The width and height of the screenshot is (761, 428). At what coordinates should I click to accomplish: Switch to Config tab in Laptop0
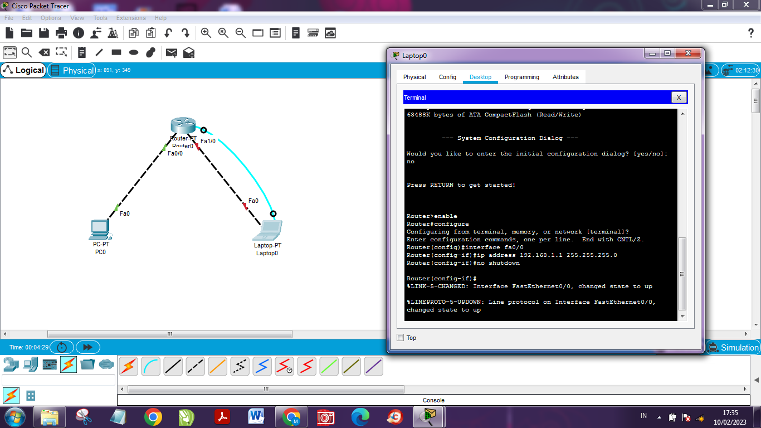pos(447,77)
